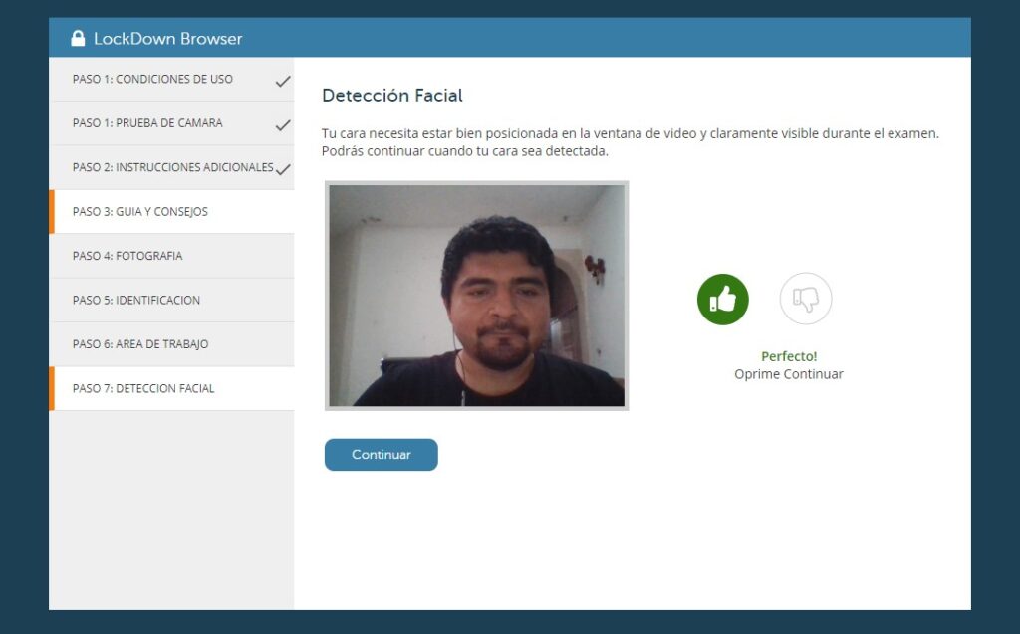Viewport: 1020px width, 634px height.
Task: Open Paso 1: Condiciones de Uso step
Action: [x=152, y=80]
